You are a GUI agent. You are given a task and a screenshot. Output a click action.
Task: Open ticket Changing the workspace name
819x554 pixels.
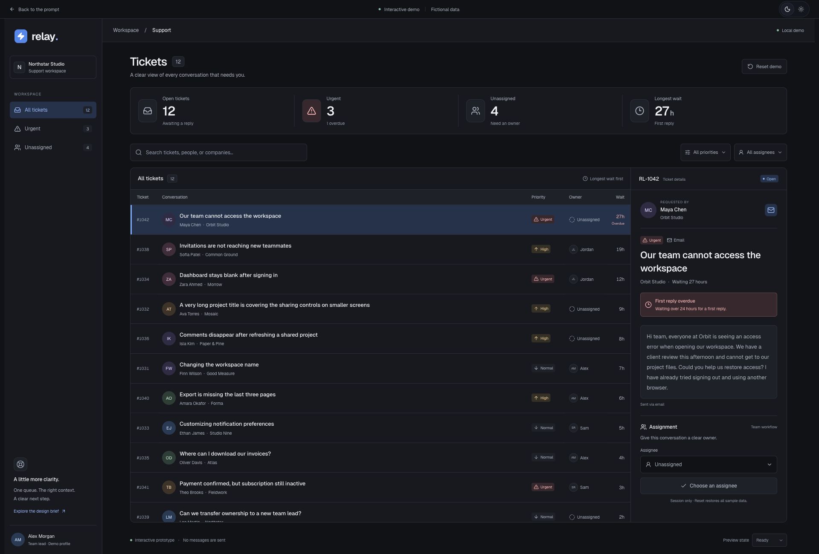coord(380,368)
